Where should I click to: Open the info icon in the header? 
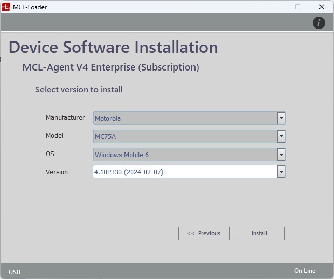tap(318, 23)
